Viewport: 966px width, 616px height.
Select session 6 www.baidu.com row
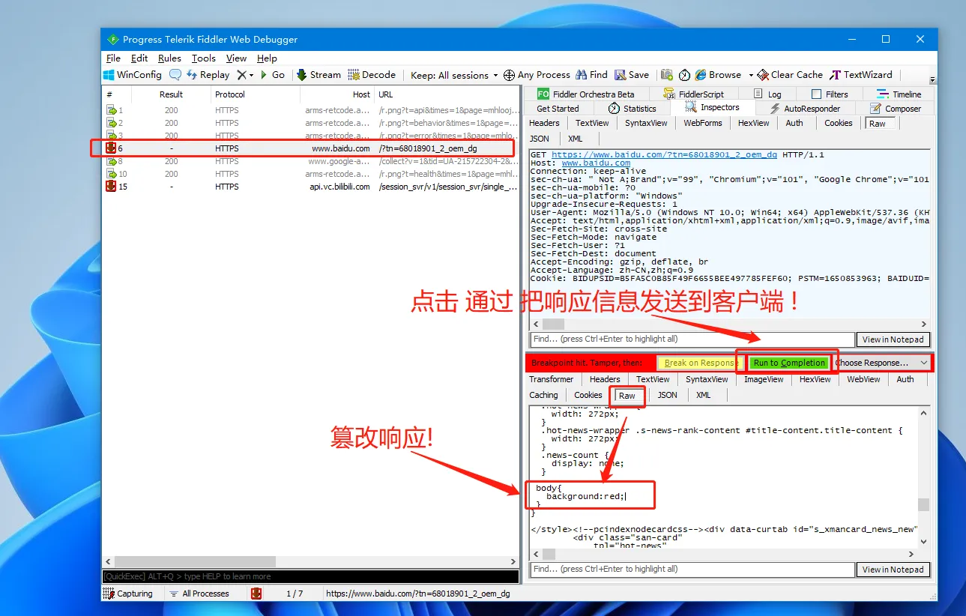point(310,148)
